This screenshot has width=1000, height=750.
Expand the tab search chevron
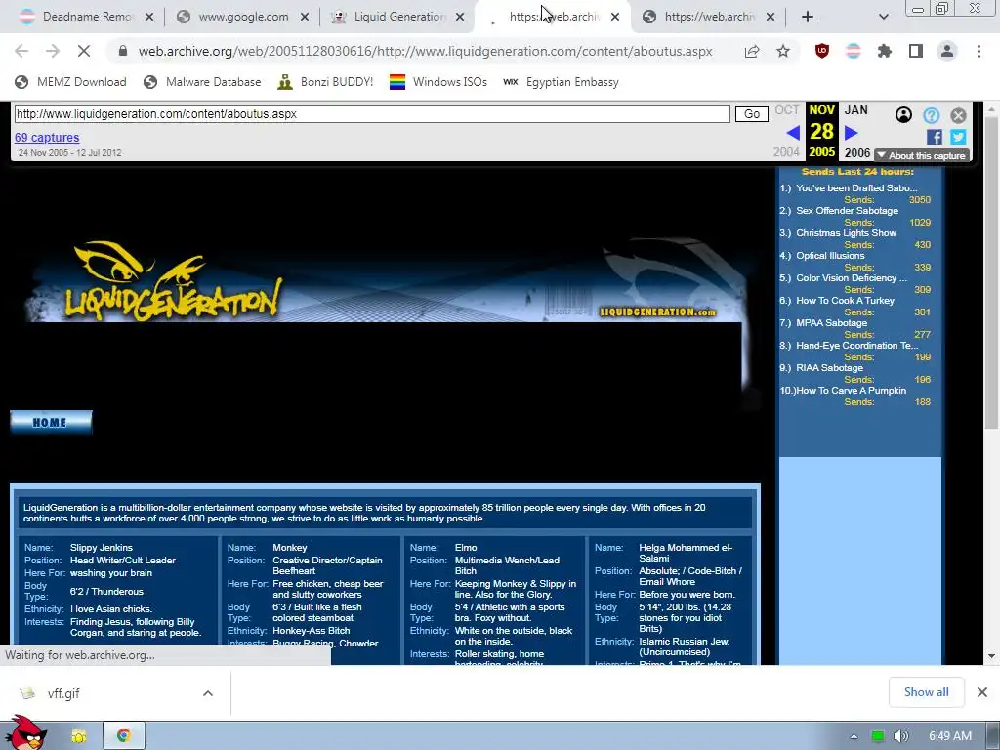pyautogui.click(x=883, y=17)
